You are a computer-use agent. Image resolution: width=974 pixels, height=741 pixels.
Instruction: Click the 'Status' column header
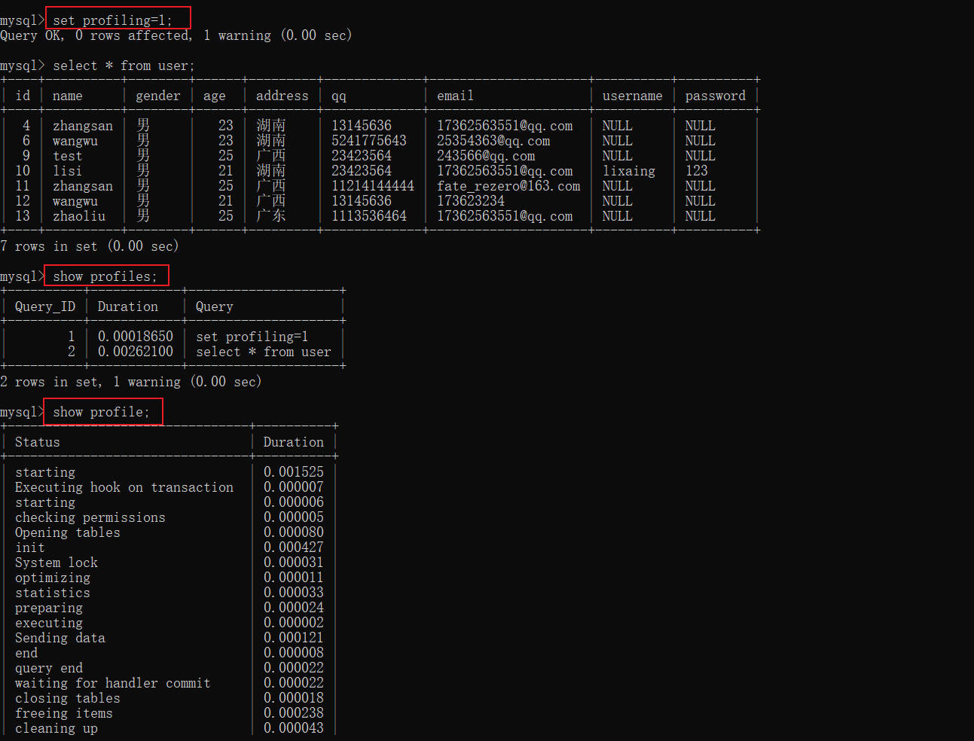coord(37,442)
